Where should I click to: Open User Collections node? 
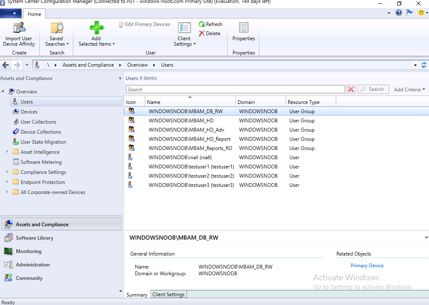[x=38, y=122]
